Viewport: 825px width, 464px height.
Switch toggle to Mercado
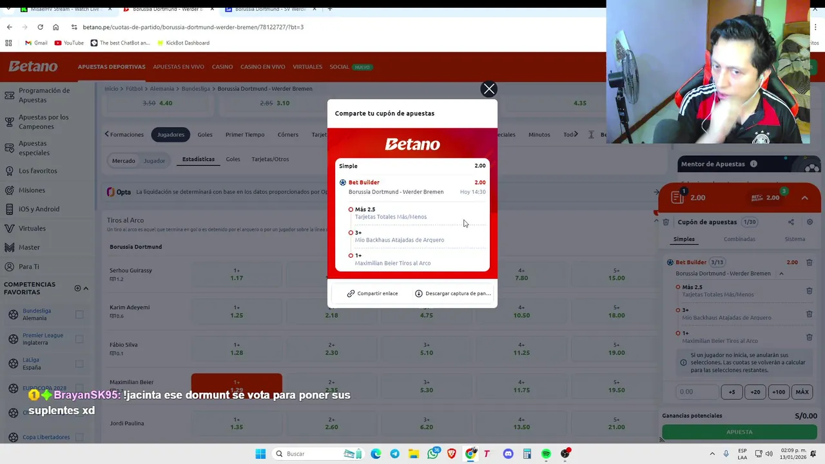click(x=124, y=160)
